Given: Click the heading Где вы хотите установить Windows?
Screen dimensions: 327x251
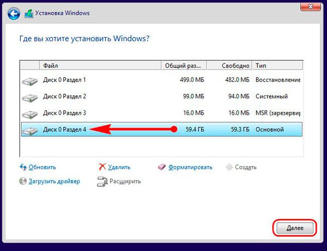Looking at the screenshot, I should coord(84,39).
